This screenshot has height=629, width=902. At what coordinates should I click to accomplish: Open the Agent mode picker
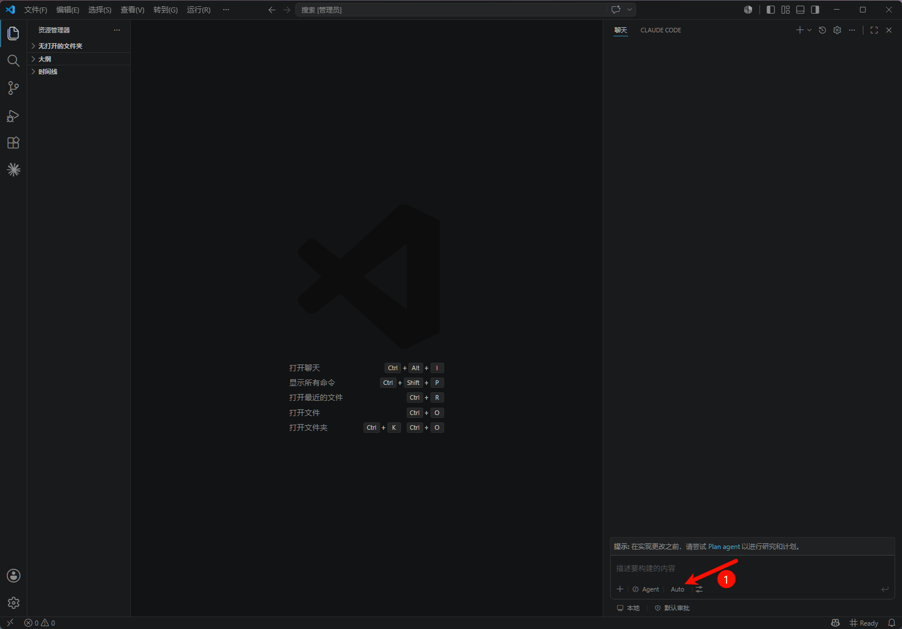[x=646, y=589]
